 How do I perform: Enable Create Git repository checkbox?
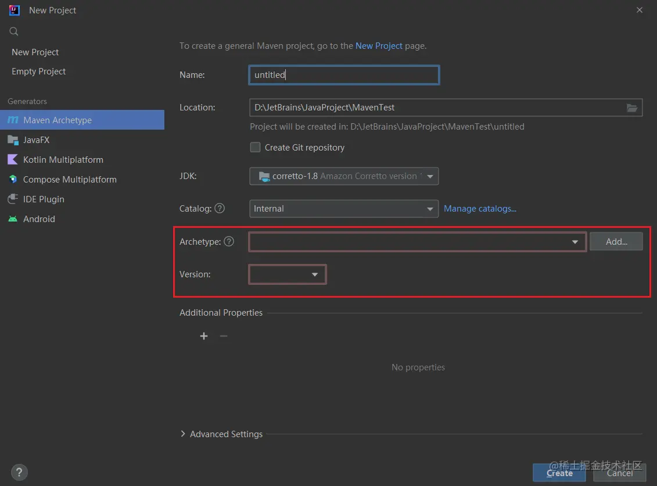[x=255, y=147]
